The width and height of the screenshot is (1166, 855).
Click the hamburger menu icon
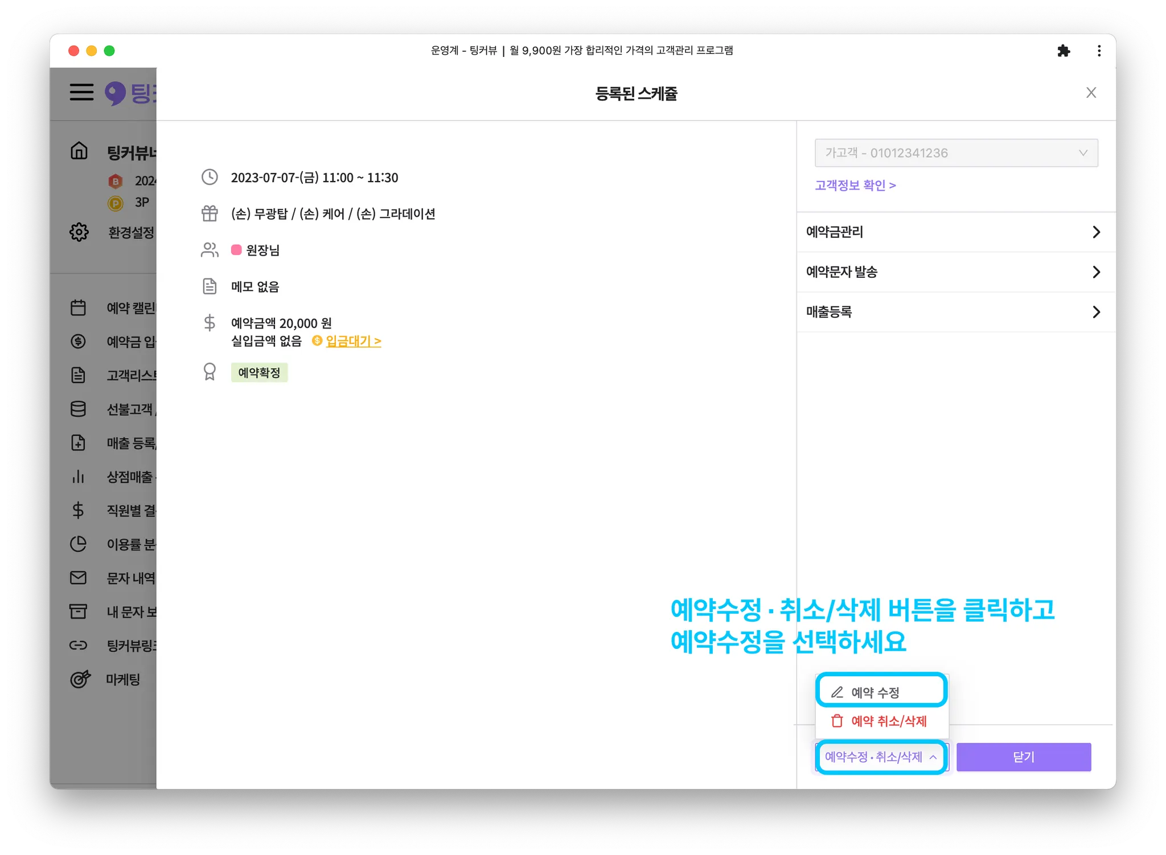(81, 92)
